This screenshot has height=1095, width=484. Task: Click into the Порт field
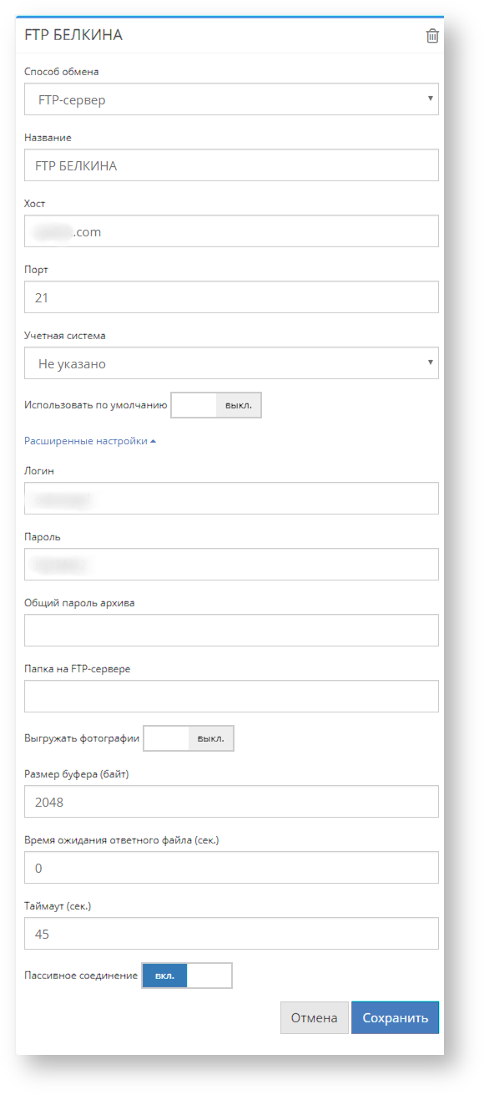point(231,297)
